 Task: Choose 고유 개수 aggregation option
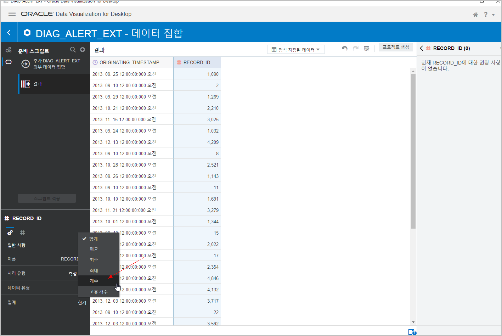click(x=98, y=292)
